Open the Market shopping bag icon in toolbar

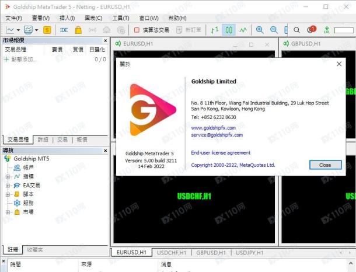[x=78, y=30]
